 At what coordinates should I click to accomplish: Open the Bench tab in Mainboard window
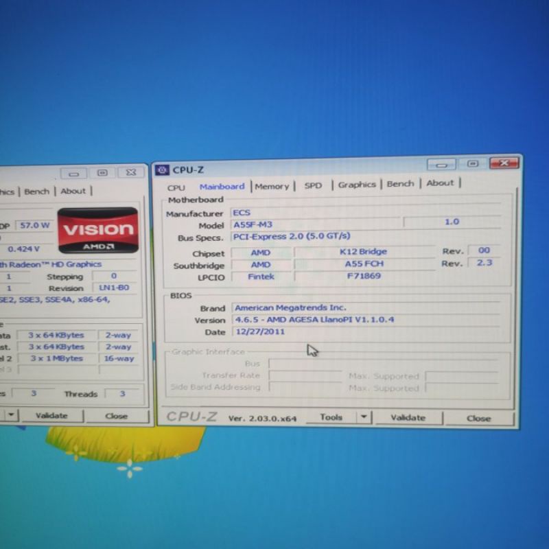click(x=400, y=184)
